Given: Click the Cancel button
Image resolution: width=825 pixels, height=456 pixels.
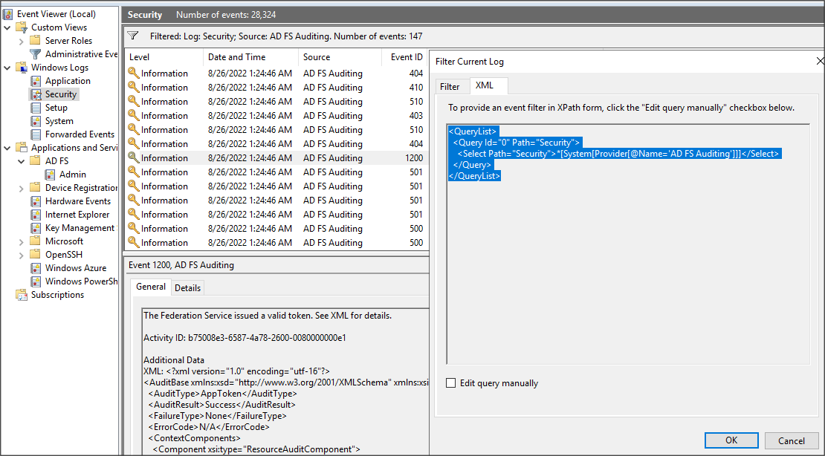Looking at the screenshot, I should tap(792, 440).
